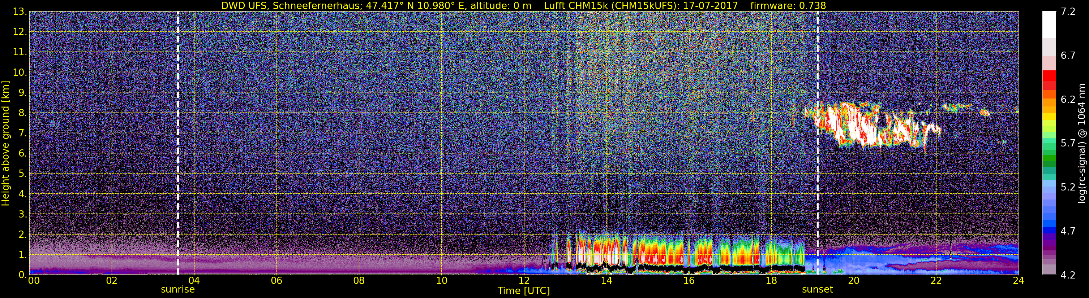Click the 'Height above ground [km]' axis title
The width and height of the screenshot is (1089, 298).
pyautogui.click(x=5, y=143)
